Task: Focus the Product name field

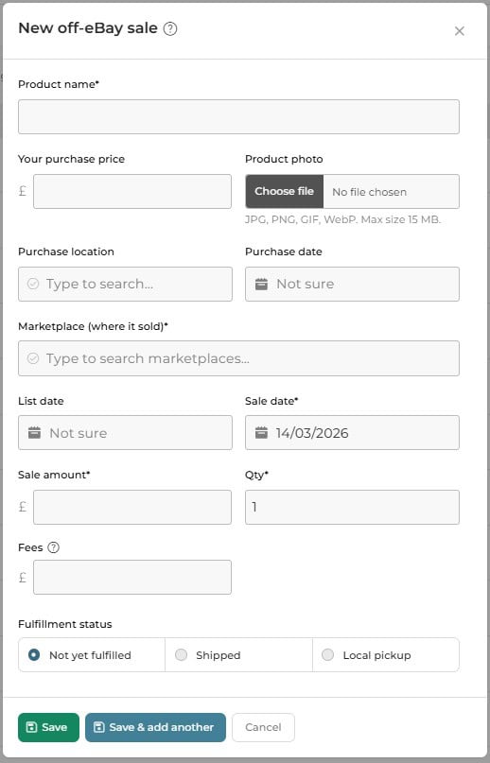Action: click(238, 117)
